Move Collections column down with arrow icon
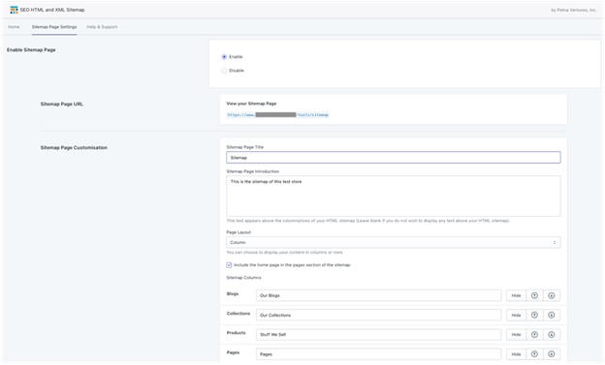 tap(552, 316)
